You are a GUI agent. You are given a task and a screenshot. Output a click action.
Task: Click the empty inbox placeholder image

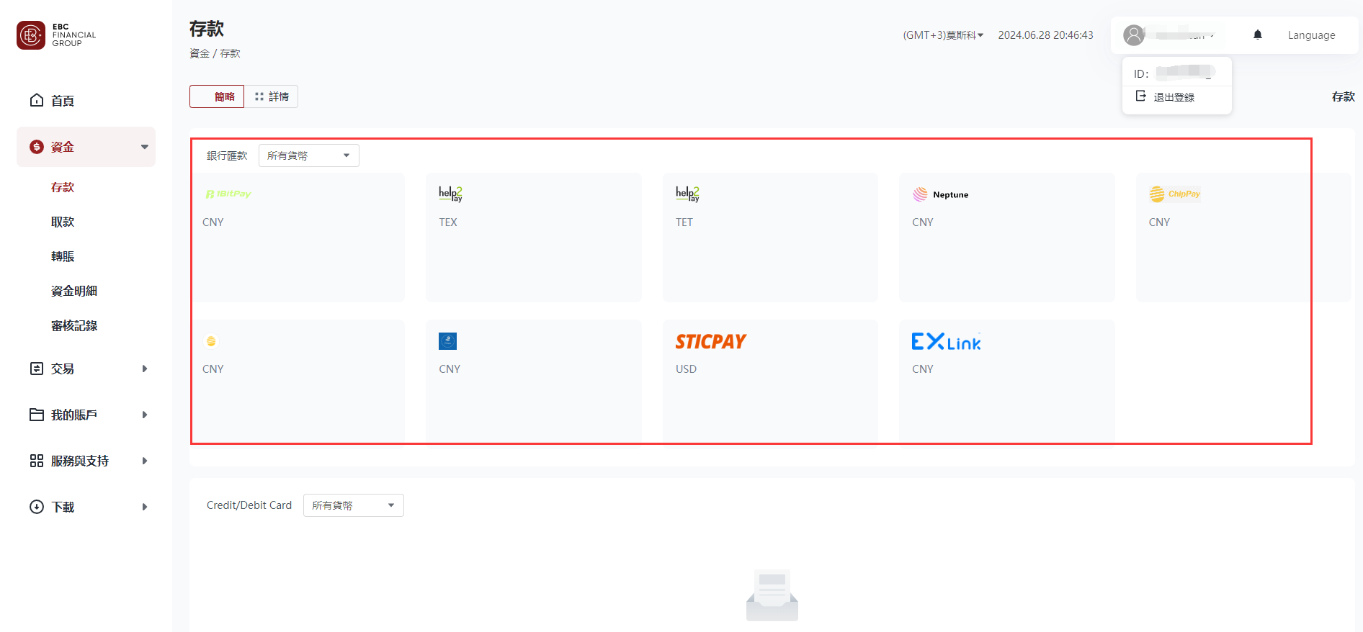tap(772, 595)
